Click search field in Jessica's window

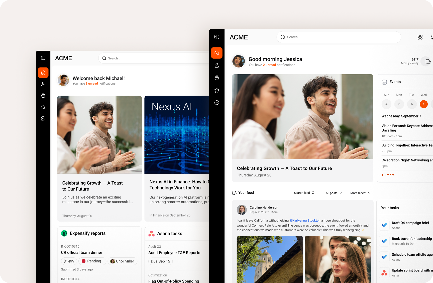[339, 37]
